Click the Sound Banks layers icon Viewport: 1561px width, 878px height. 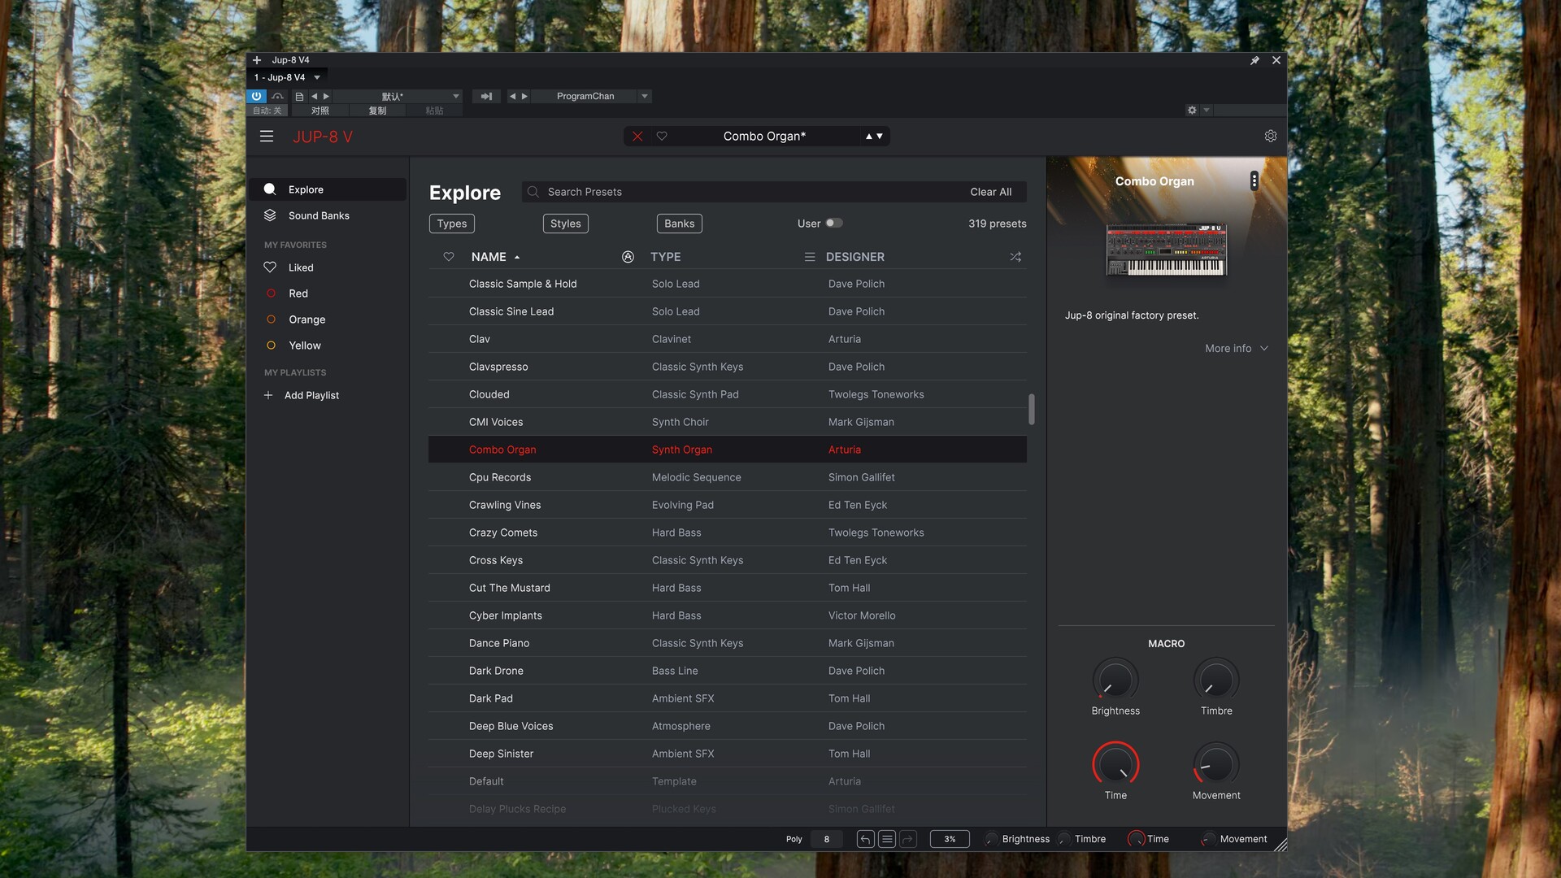(x=270, y=215)
